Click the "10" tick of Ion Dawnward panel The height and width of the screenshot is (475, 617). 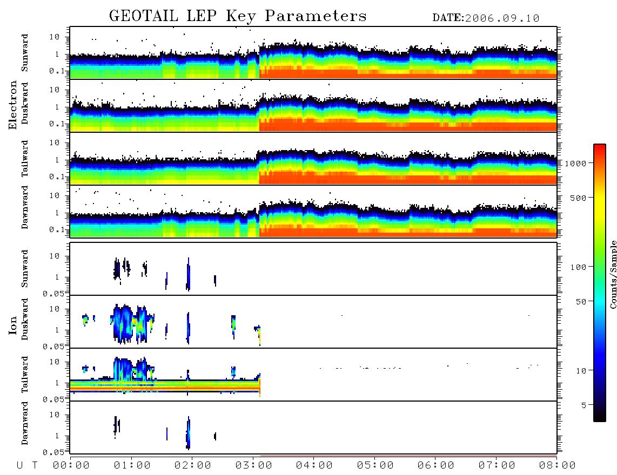(x=55, y=415)
